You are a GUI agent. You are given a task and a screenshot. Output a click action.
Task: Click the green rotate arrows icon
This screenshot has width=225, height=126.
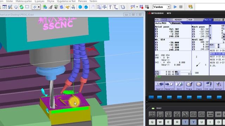click(21, 7)
